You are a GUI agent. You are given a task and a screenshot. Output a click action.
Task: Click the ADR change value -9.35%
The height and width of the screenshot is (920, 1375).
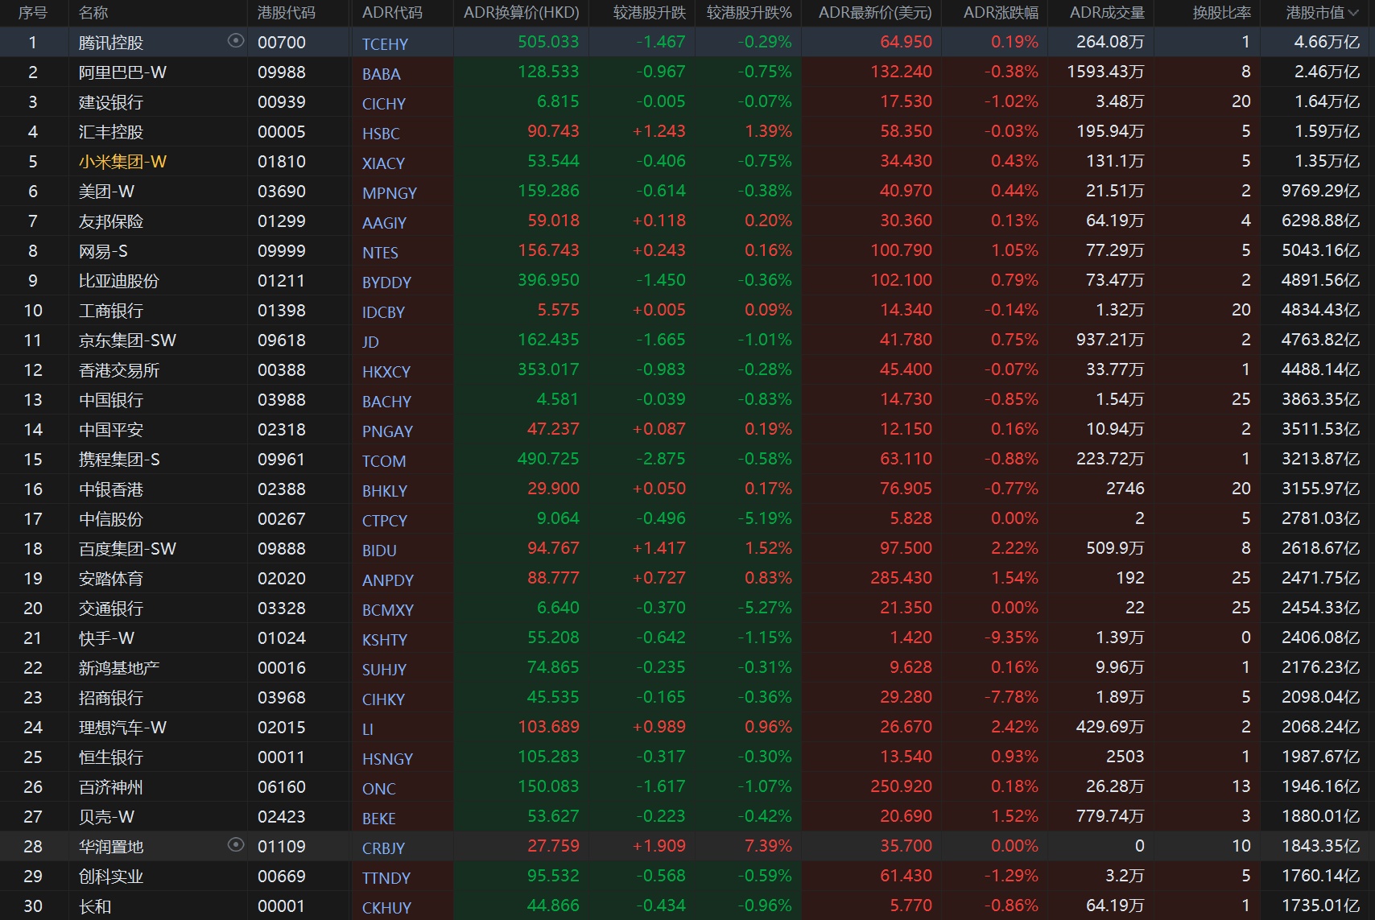coord(1012,637)
